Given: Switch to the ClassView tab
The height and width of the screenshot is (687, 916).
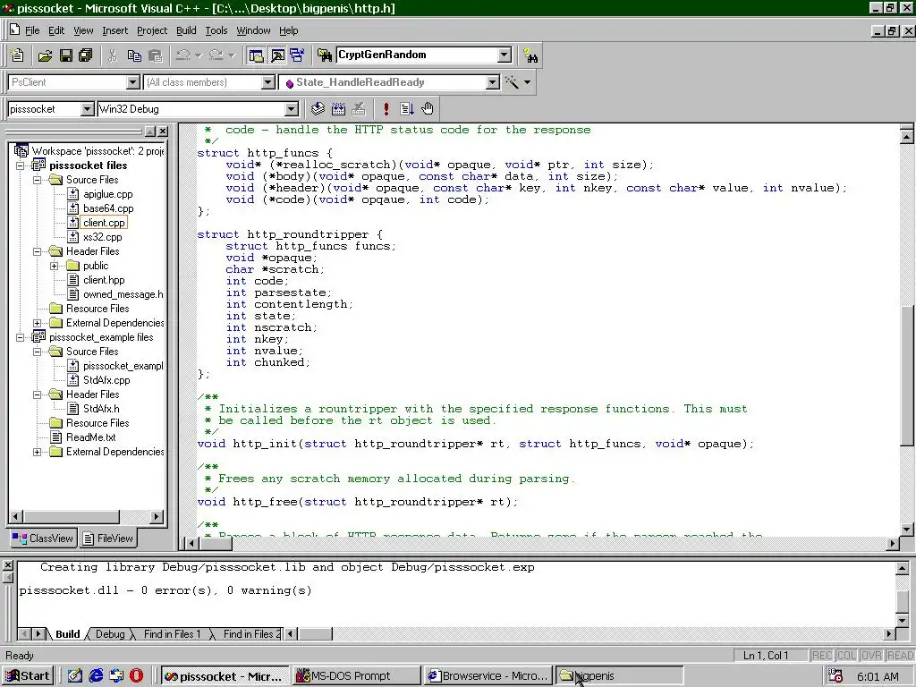Looking at the screenshot, I should coord(43,538).
